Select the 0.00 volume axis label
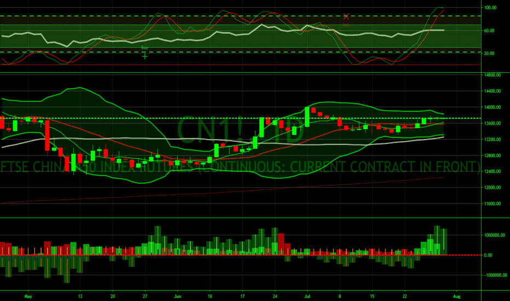Viewport: 510px width, 301px height. [x=488, y=255]
